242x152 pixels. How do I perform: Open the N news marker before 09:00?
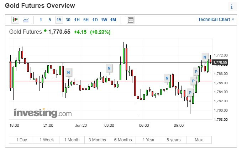click(x=167, y=78)
